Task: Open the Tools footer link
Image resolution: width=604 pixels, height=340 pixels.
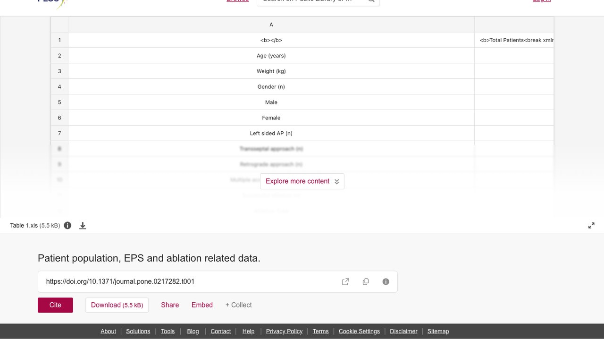Action: [x=168, y=331]
